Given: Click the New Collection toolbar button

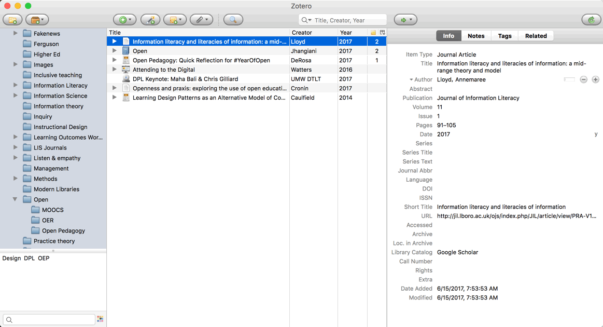Looking at the screenshot, I should click(x=12, y=20).
